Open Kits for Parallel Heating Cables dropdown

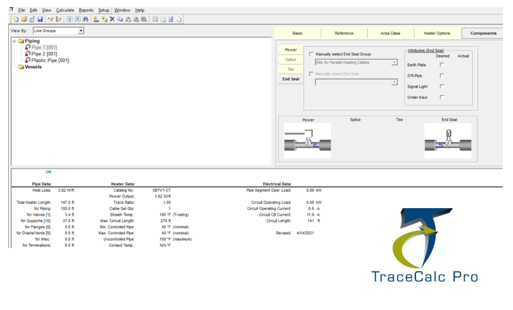(x=394, y=63)
